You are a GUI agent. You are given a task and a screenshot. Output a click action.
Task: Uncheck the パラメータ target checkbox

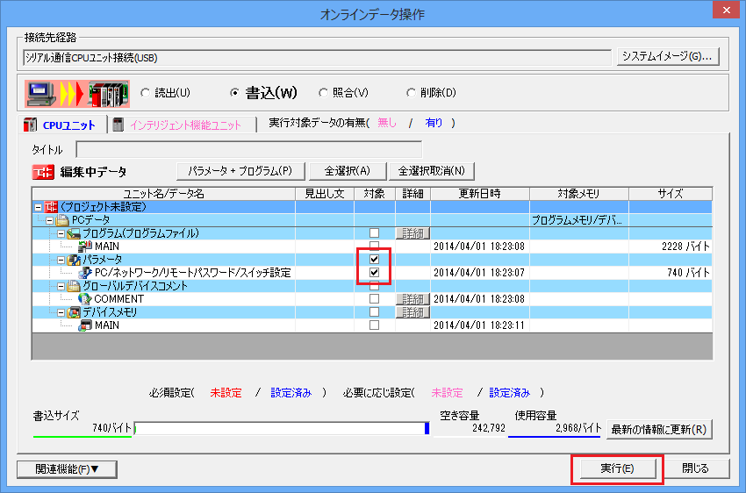point(375,260)
